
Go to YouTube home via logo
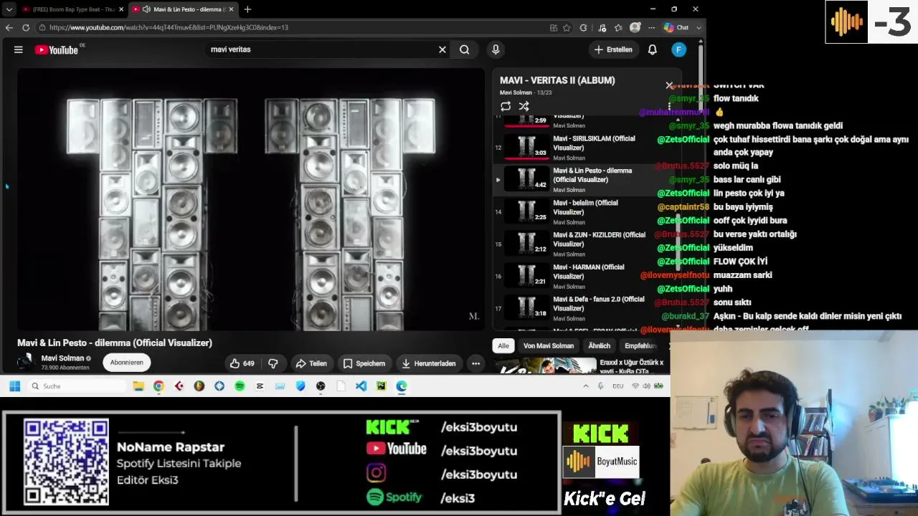point(57,49)
